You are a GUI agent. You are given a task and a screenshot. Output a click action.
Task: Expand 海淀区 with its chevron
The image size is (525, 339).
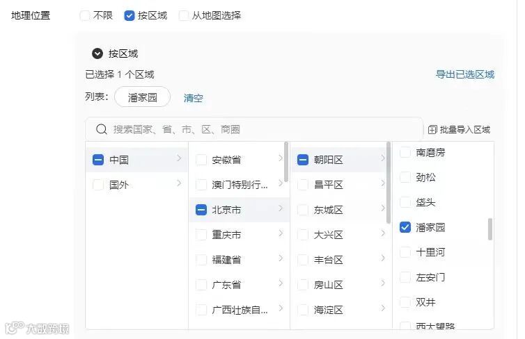383,308
